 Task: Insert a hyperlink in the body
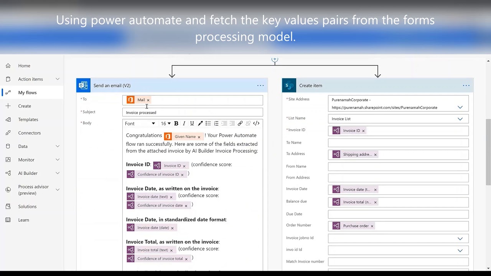coord(240,123)
